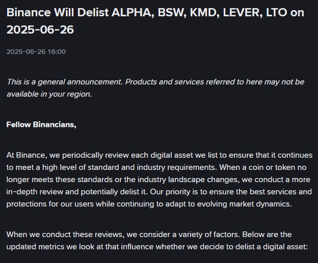This screenshot has height=263, width=318.
Task: Click the '2025-06-26' date in the title
Action: 40,30
